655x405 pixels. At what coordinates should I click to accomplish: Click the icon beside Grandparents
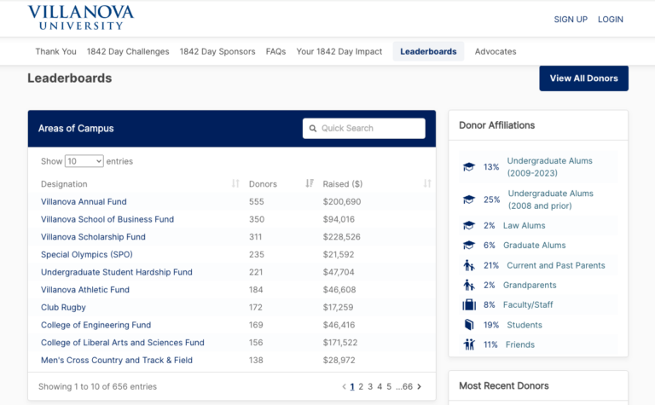(469, 285)
